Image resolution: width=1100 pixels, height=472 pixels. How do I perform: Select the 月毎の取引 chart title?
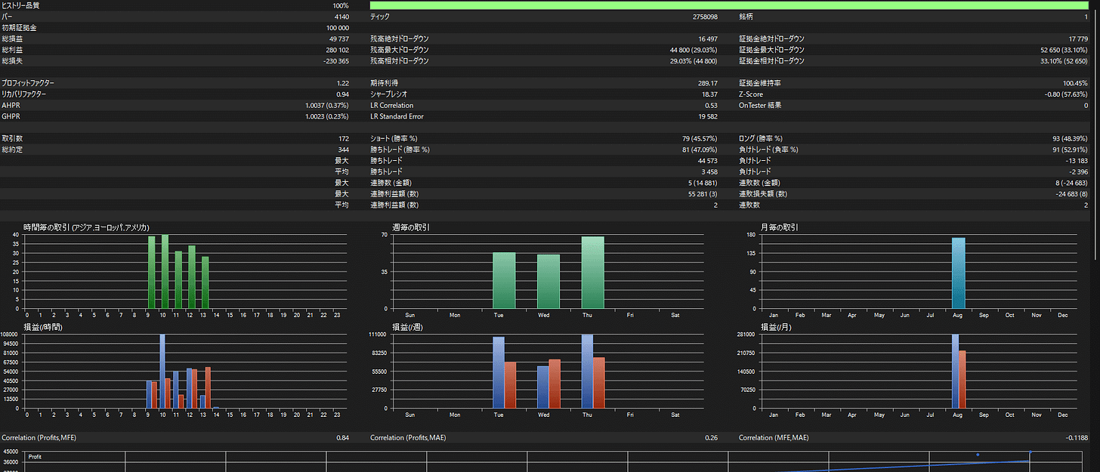[x=779, y=227]
